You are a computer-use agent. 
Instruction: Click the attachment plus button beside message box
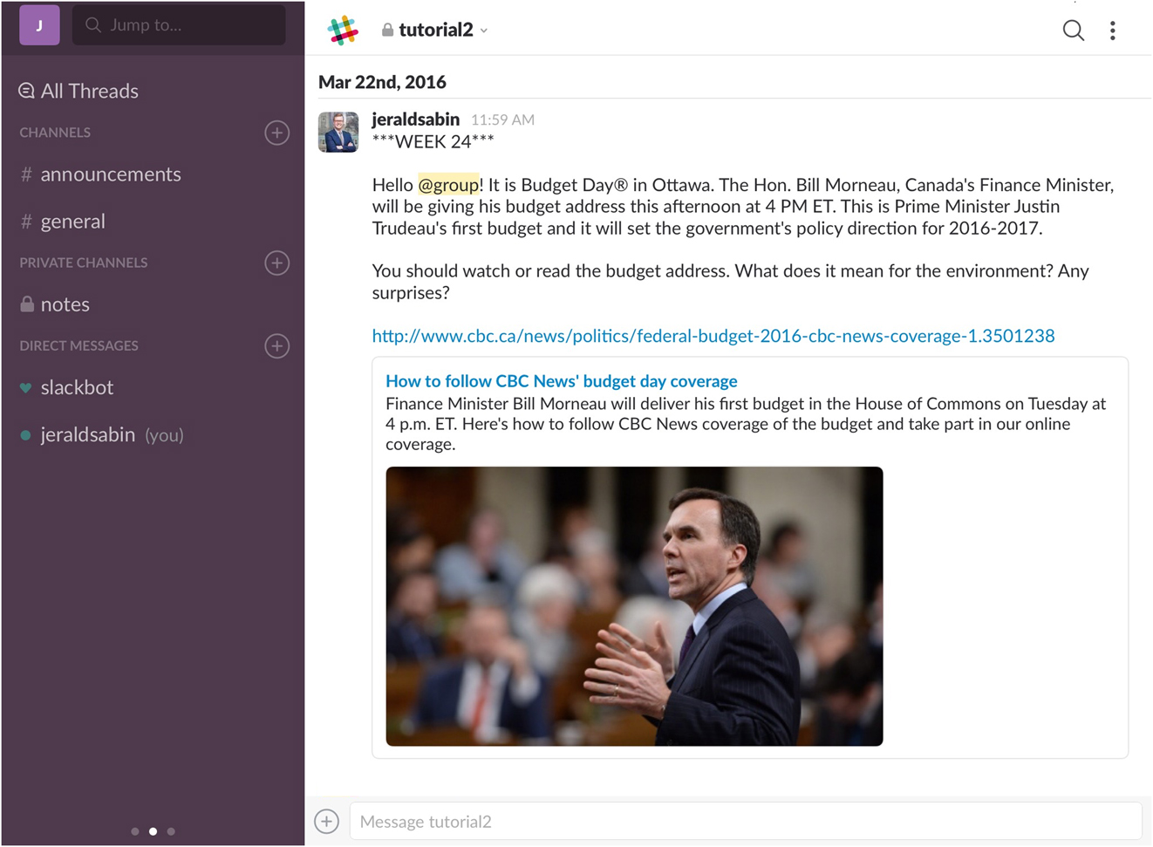pyautogui.click(x=327, y=821)
